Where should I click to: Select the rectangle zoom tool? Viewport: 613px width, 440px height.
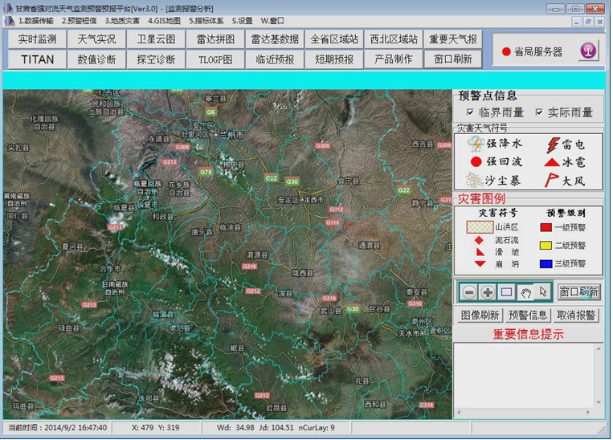coord(506,292)
